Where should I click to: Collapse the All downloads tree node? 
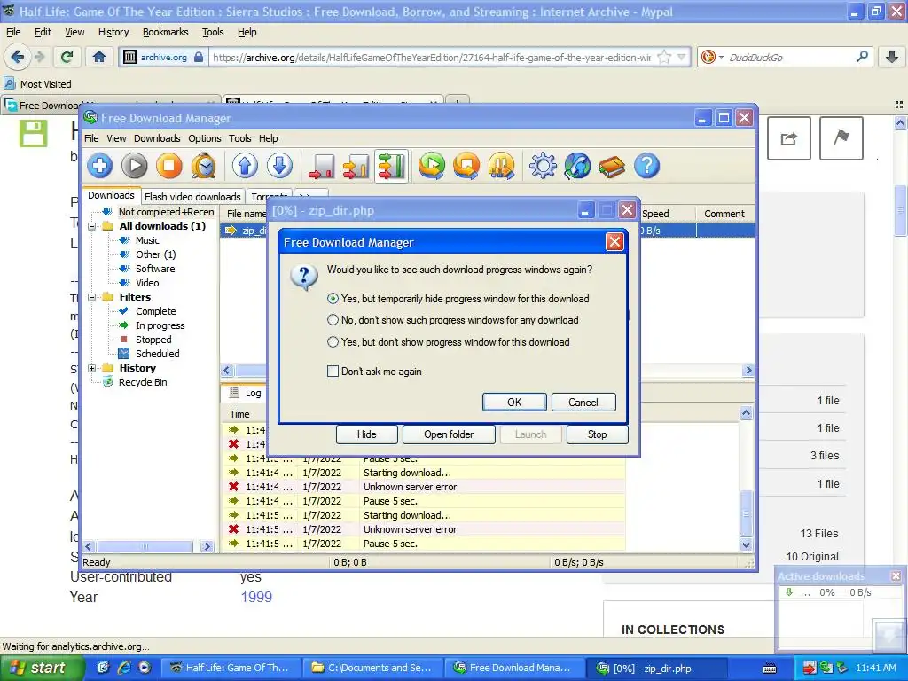point(91,226)
